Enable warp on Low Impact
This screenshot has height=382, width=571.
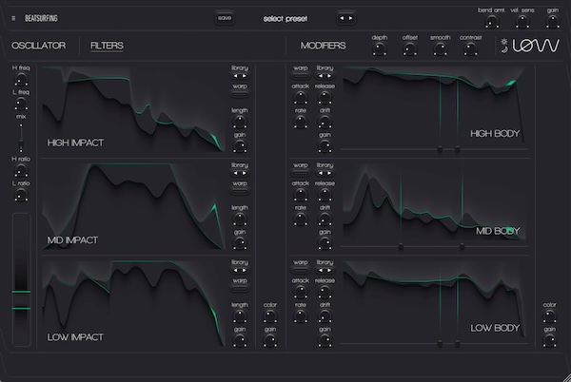pyautogui.click(x=239, y=280)
